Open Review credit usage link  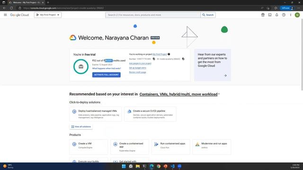click(138, 72)
